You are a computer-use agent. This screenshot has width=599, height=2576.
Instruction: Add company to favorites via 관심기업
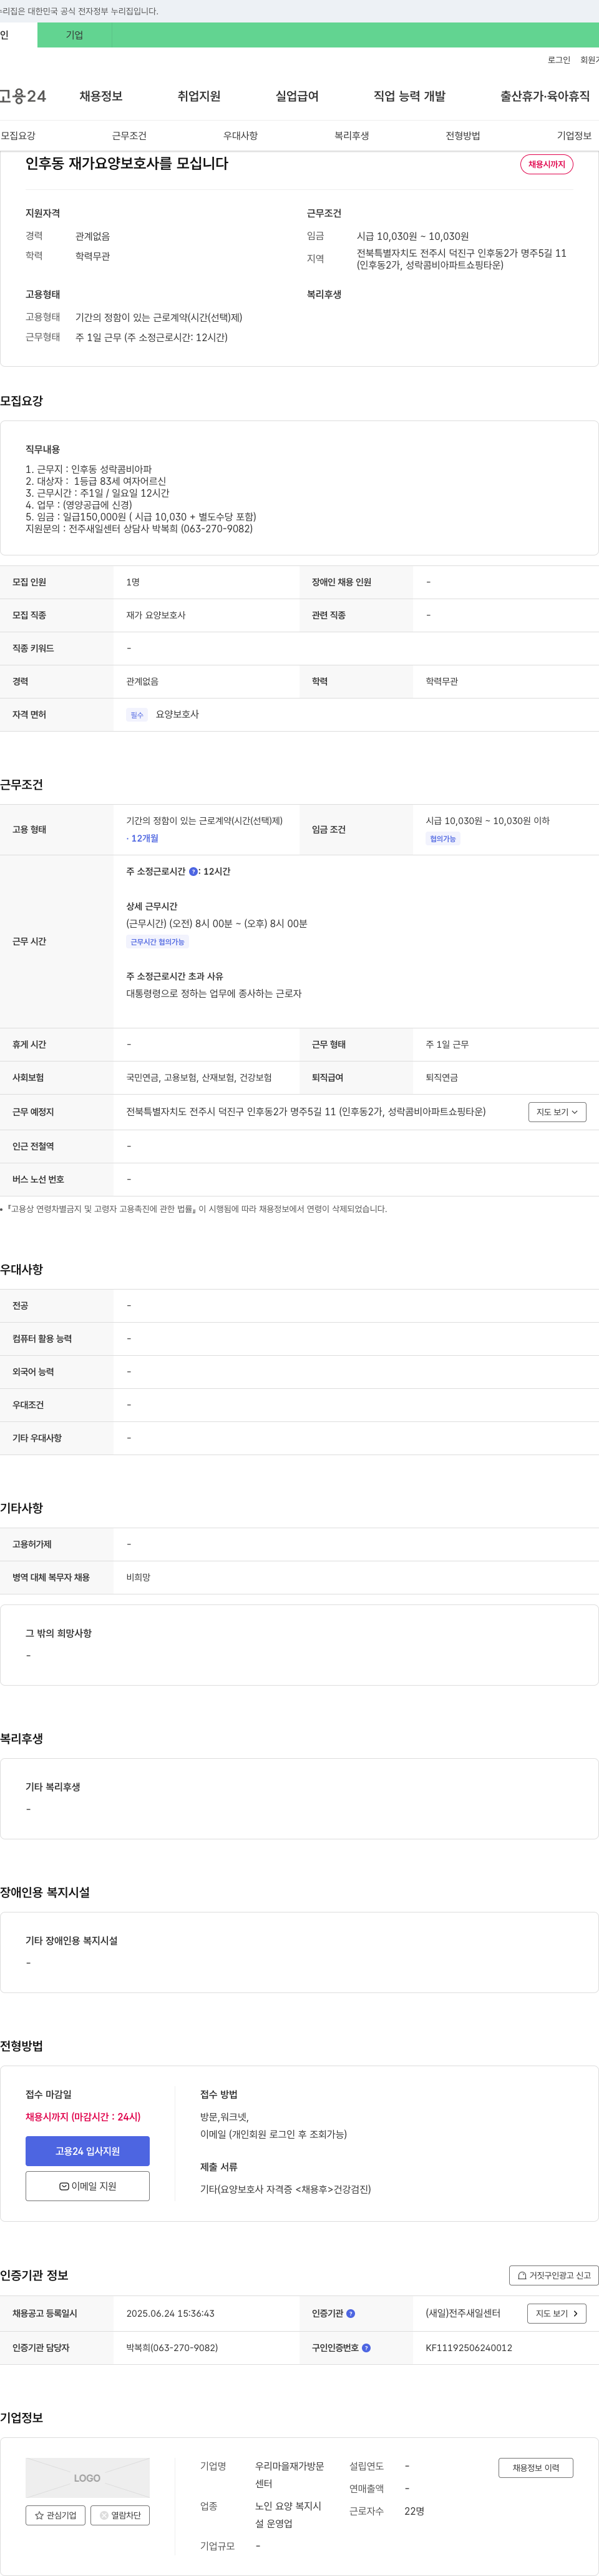56,2515
